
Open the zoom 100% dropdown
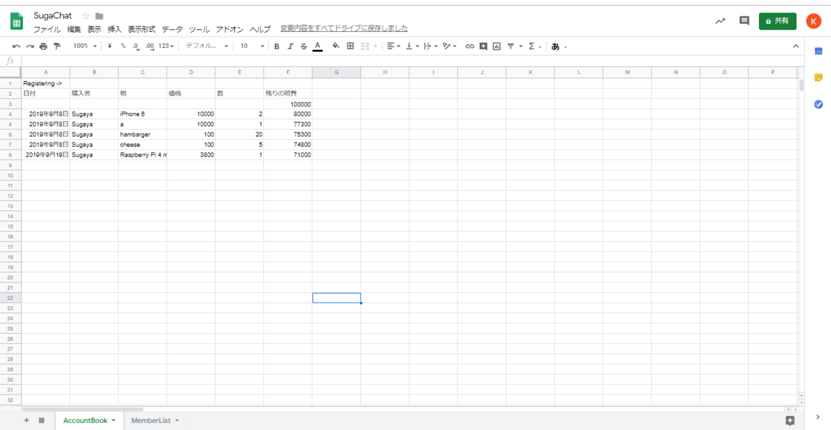[x=85, y=46]
